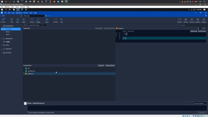
Task: Expand the STASHES section
Action: (2, 53)
